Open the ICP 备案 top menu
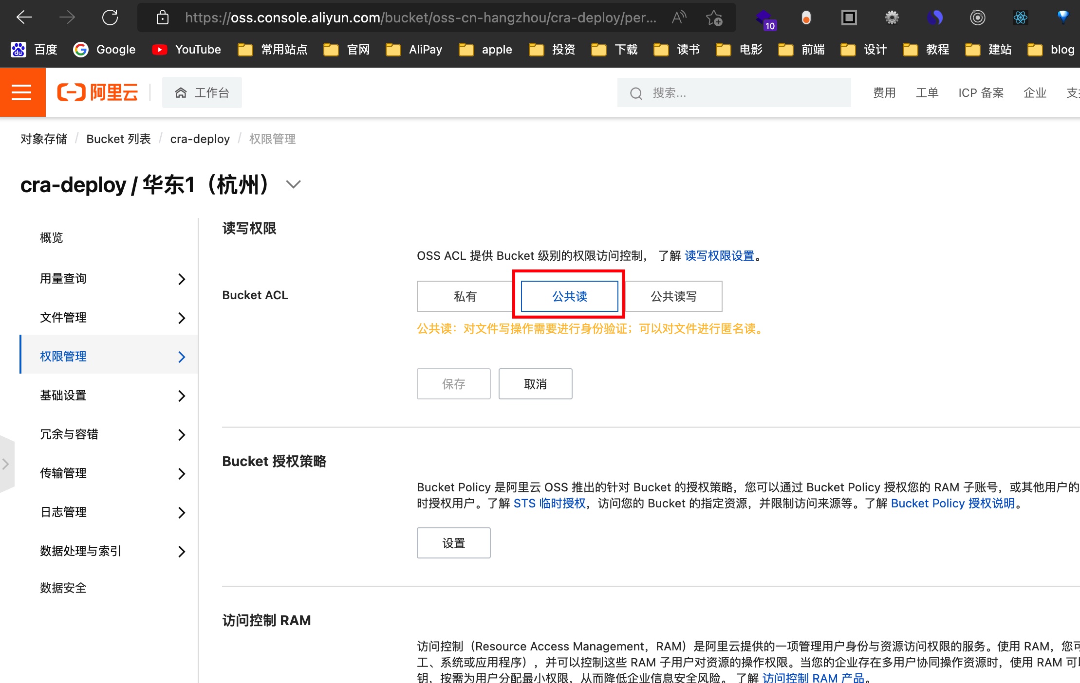 [981, 93]
